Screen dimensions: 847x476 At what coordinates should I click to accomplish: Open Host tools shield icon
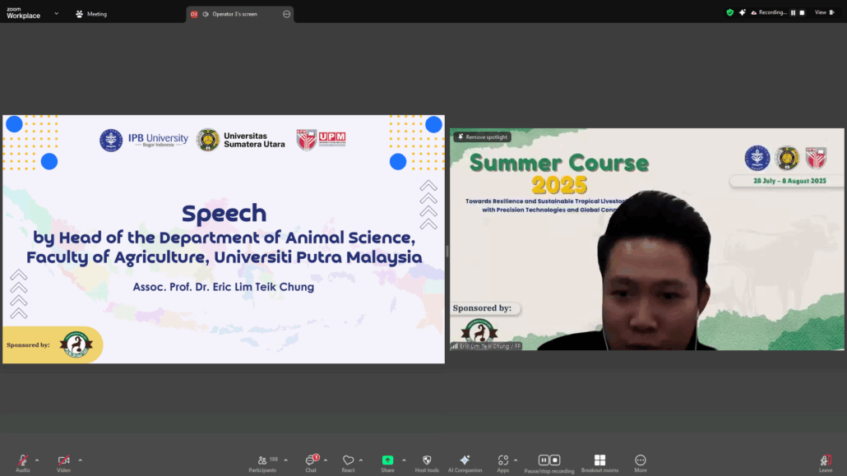(427, 460)
